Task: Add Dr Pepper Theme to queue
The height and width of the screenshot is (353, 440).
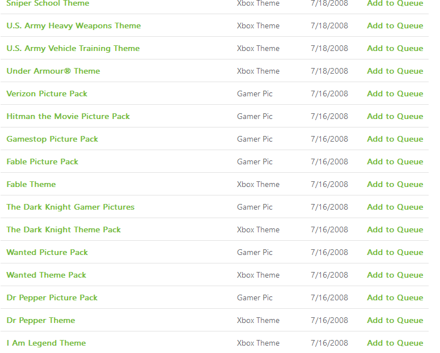Action: [x=395, y=321]
